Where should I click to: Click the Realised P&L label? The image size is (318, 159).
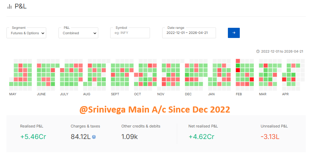(32, 126)
